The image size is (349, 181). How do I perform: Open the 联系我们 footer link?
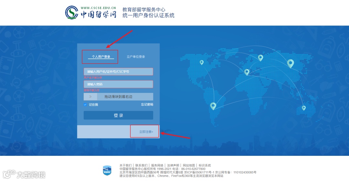click(x=141, y=166)
